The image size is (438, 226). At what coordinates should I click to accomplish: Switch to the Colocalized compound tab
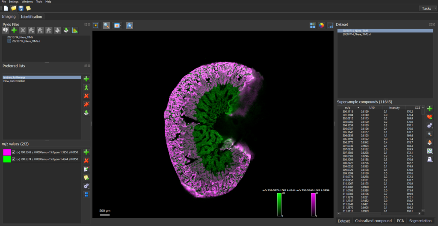[x=373, y=221]
